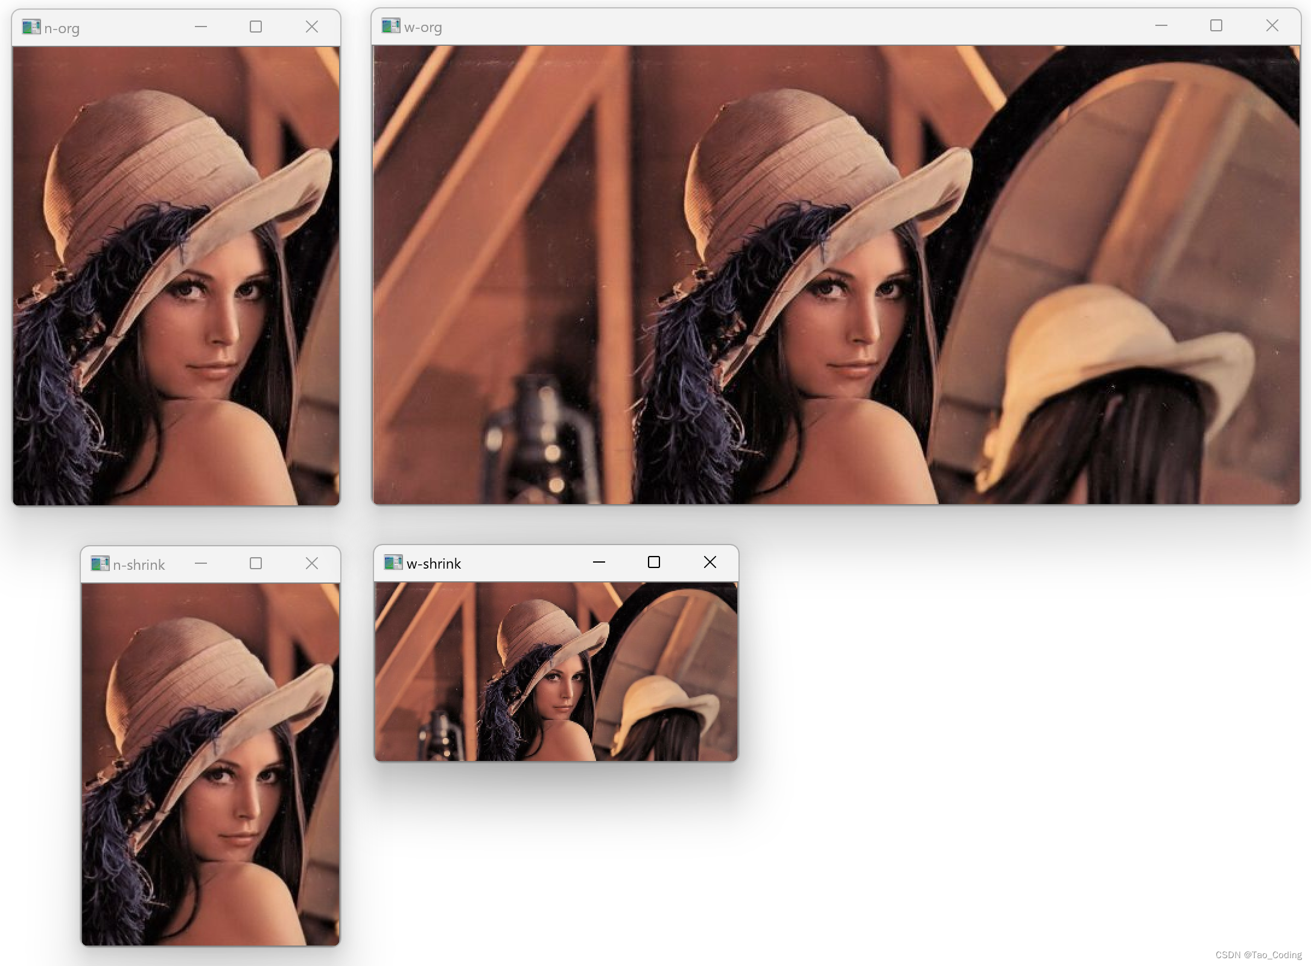The height and width of the screenshot is (966, 1311).
Task: Minimize the n-org window
Action: point(201,27)
